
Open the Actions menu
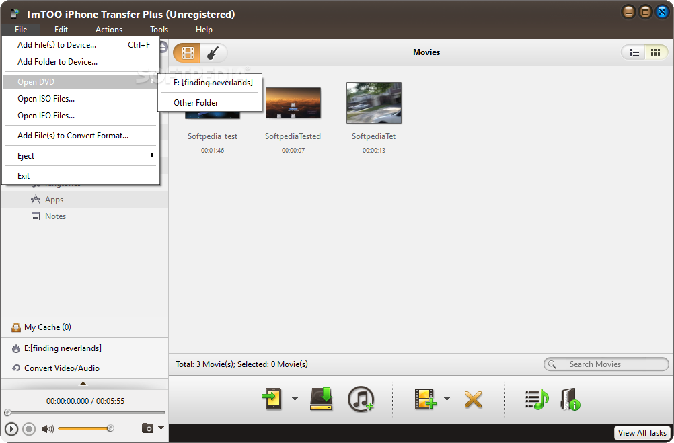(109, 30)
